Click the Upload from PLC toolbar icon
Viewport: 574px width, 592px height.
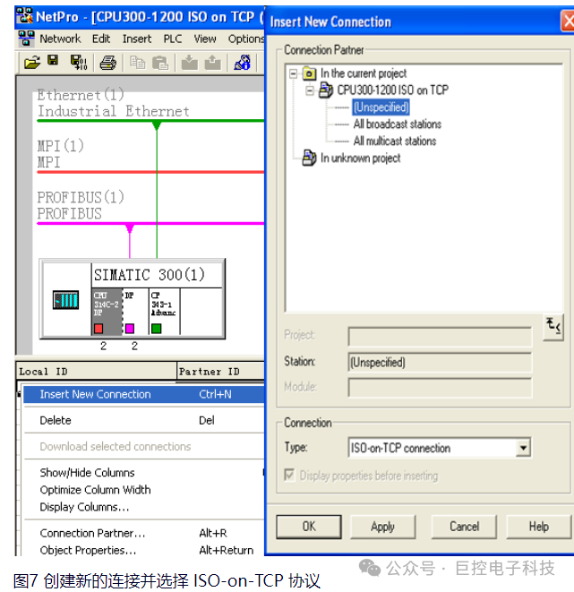click(x=213, y=63)
